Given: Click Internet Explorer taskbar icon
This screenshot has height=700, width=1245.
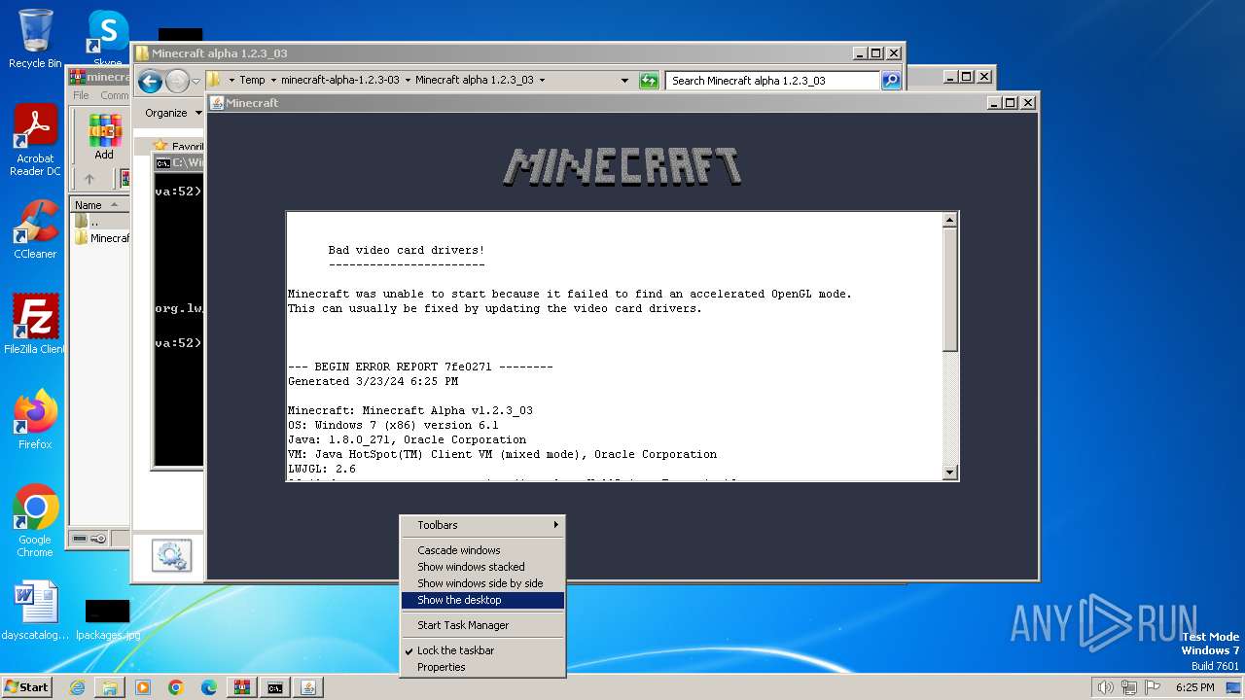Looking at the screenshot, I should click(77, 687).
